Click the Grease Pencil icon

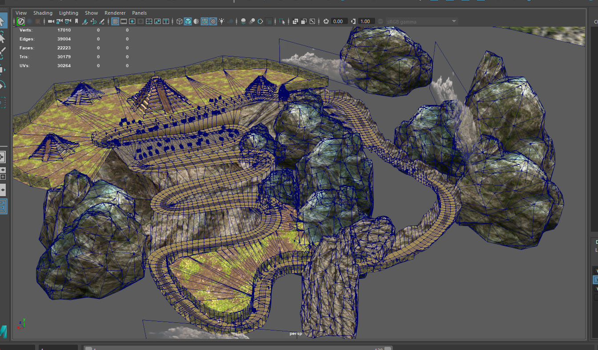[x=102, y=21]
